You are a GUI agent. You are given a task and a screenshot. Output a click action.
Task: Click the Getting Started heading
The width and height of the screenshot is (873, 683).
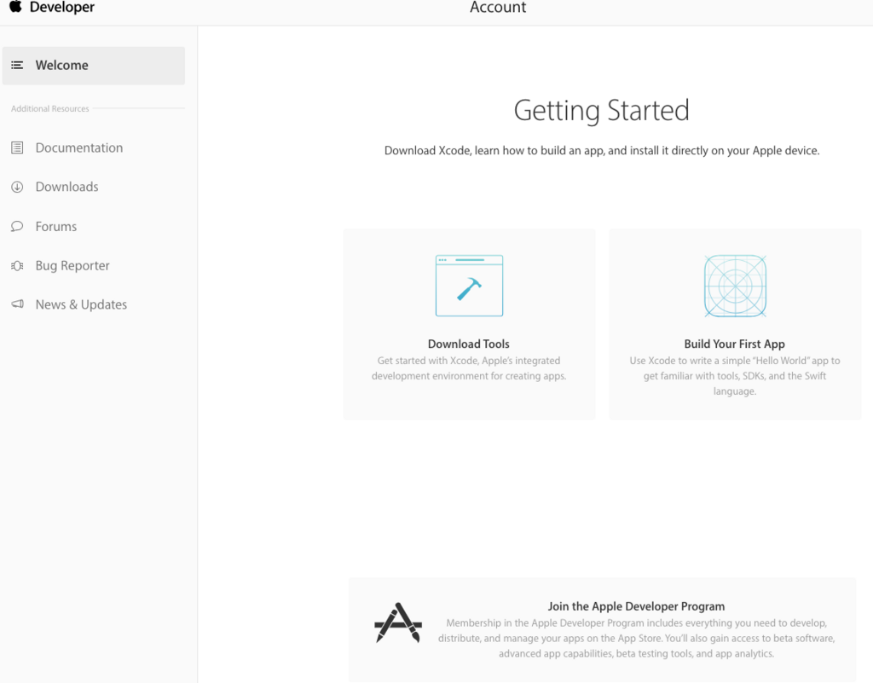click(601, 110)
